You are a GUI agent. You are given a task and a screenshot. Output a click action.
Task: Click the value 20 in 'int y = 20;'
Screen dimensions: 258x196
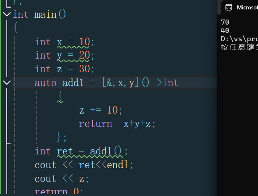coord(85,55)
